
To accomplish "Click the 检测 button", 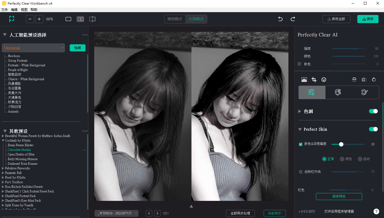I will point(77,48).
